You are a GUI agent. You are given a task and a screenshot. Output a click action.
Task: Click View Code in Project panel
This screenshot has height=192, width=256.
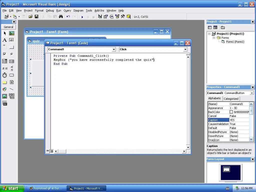(210, 27)
